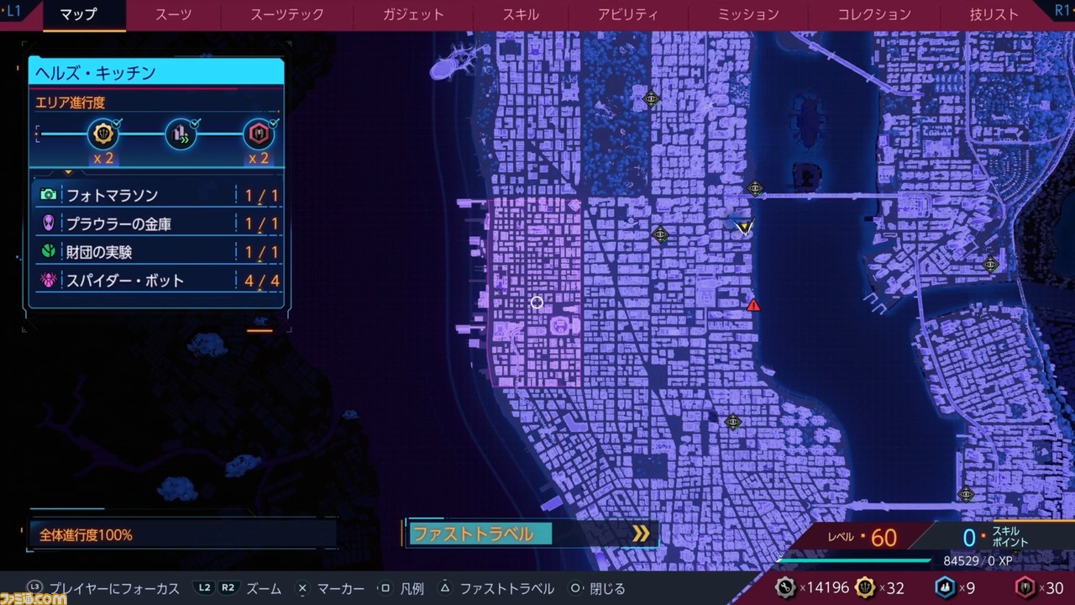1075x605 pixels.
Task: Click the 全体進行度100% progress readout
Action: (86, 534)
